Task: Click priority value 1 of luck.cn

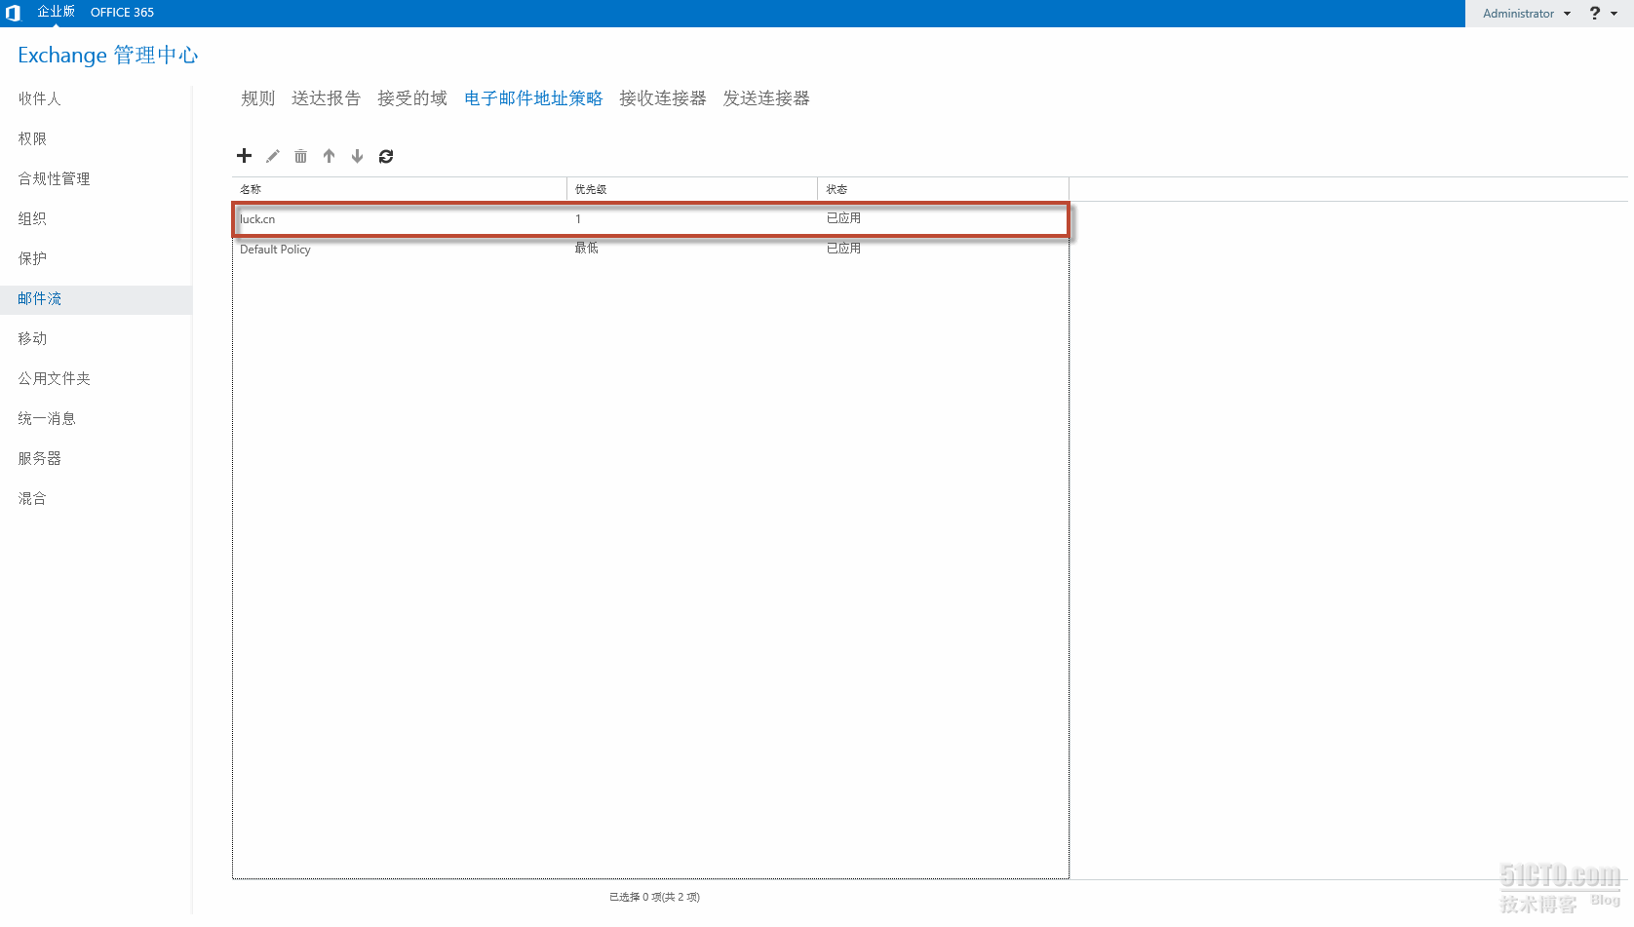Action: point(578,219)
